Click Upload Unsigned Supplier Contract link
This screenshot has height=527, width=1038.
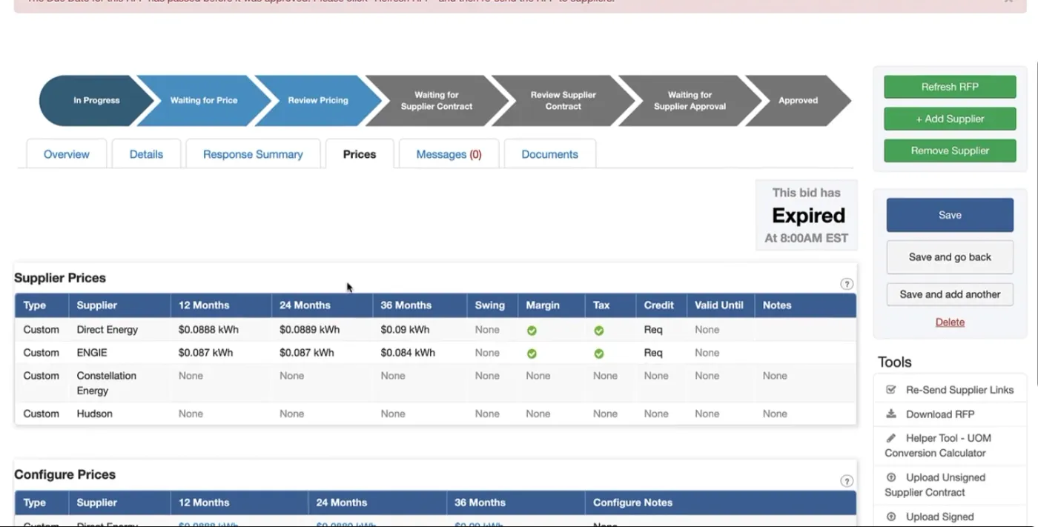(x=935, y=485)
